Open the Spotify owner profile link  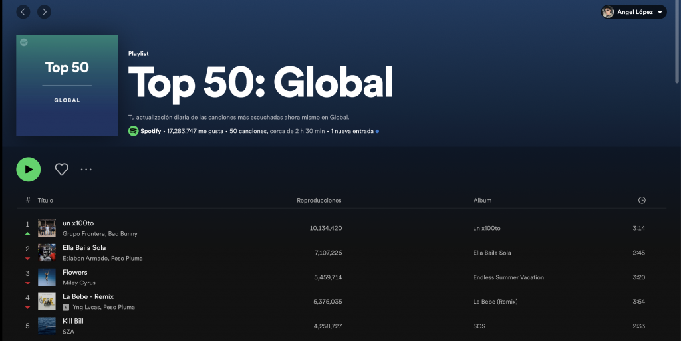coord(151,131)
